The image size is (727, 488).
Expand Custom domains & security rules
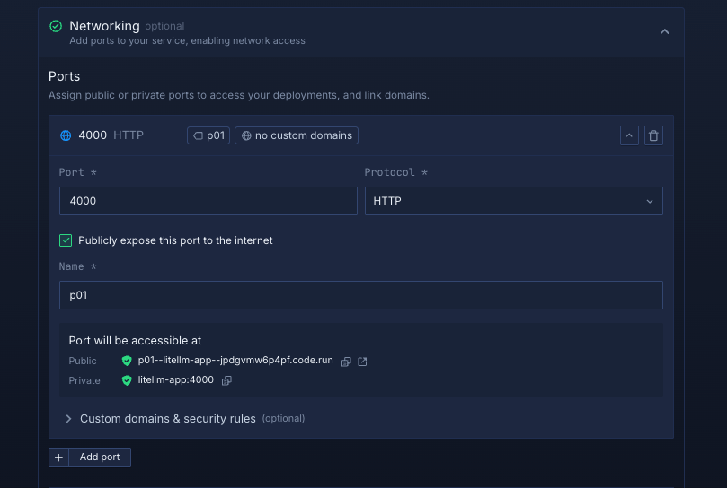pyautogui.click(x=68, y=419)
